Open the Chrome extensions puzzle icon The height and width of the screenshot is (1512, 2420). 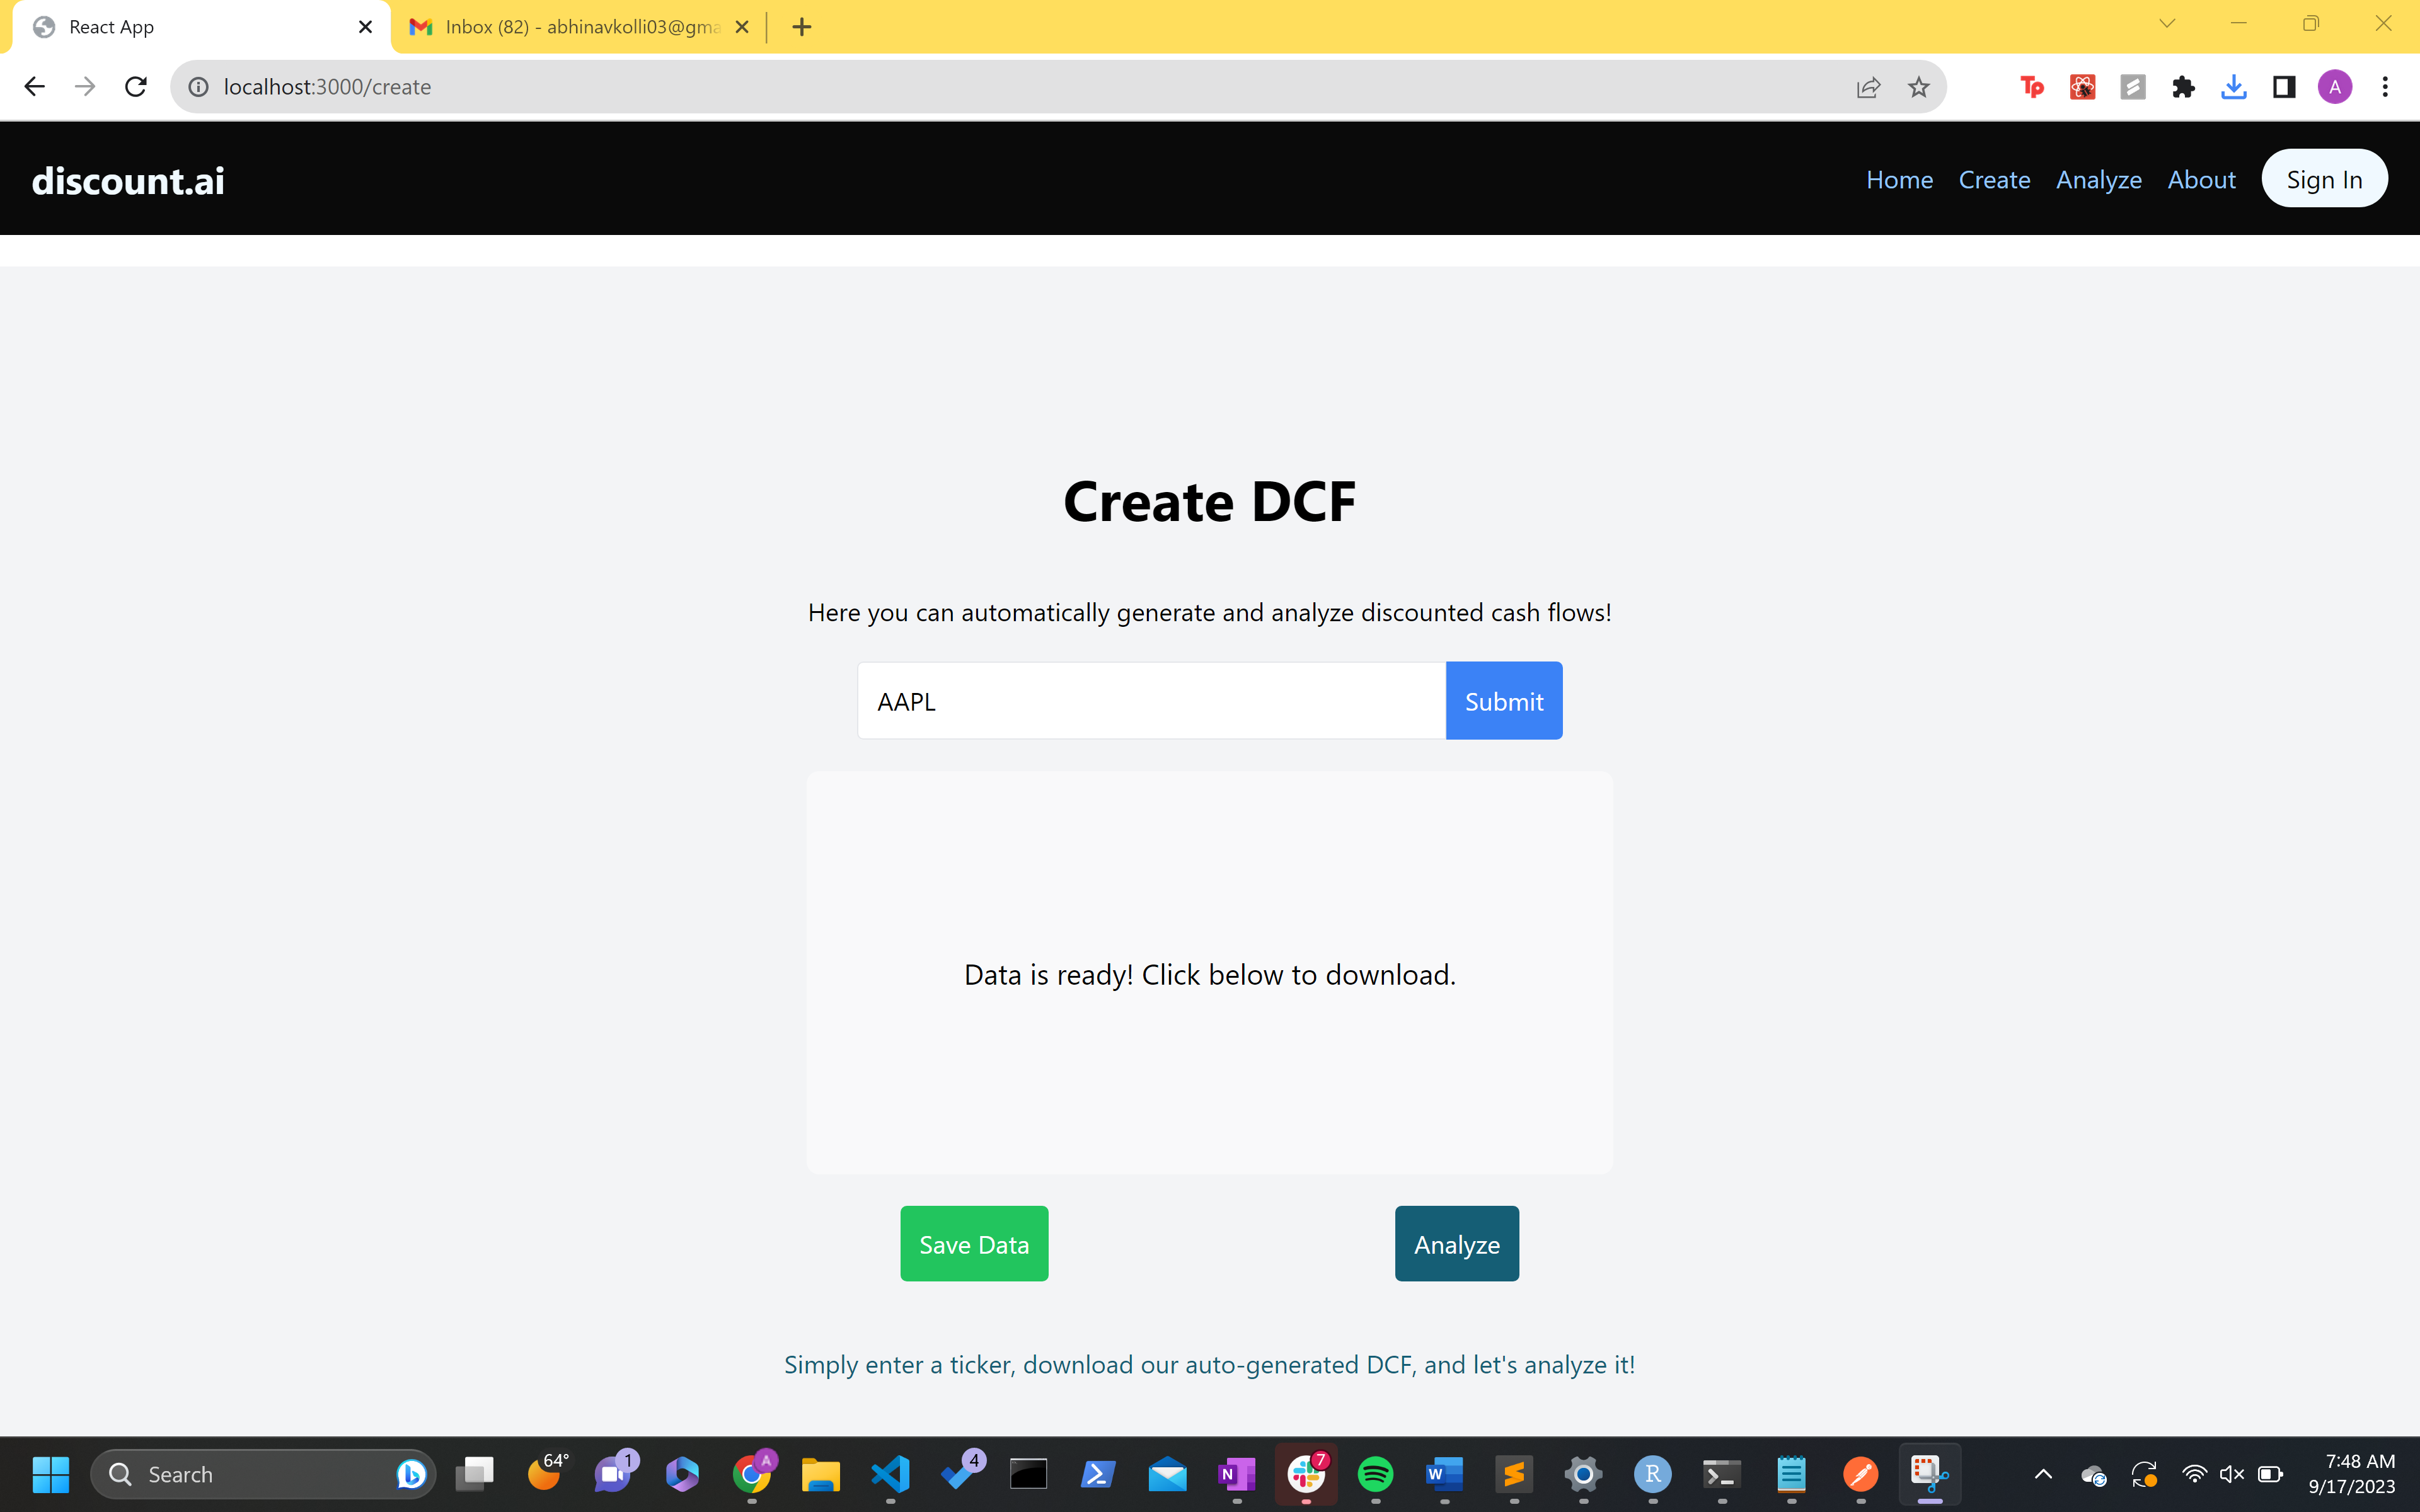click(x=2183, y=87)
